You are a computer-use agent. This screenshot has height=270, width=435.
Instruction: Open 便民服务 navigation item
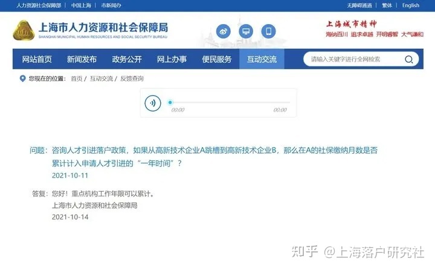217,59
